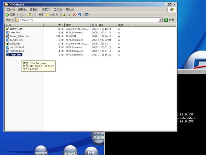Click the file name Server_Setup.exe
Screen dimensions: 206x155
click(x=19, y=36)
